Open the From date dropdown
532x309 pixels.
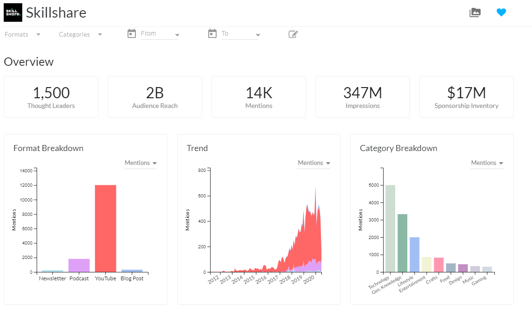coord(160,34)
